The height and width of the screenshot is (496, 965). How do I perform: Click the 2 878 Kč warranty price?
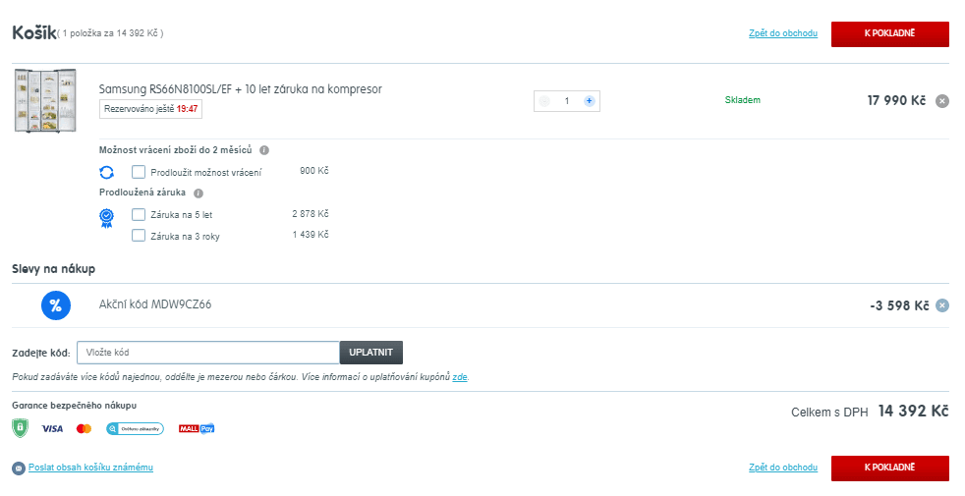tap(311, 213)
